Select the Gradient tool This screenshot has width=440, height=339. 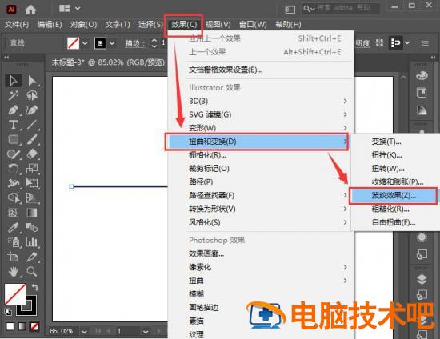click(x=32, y=213)
